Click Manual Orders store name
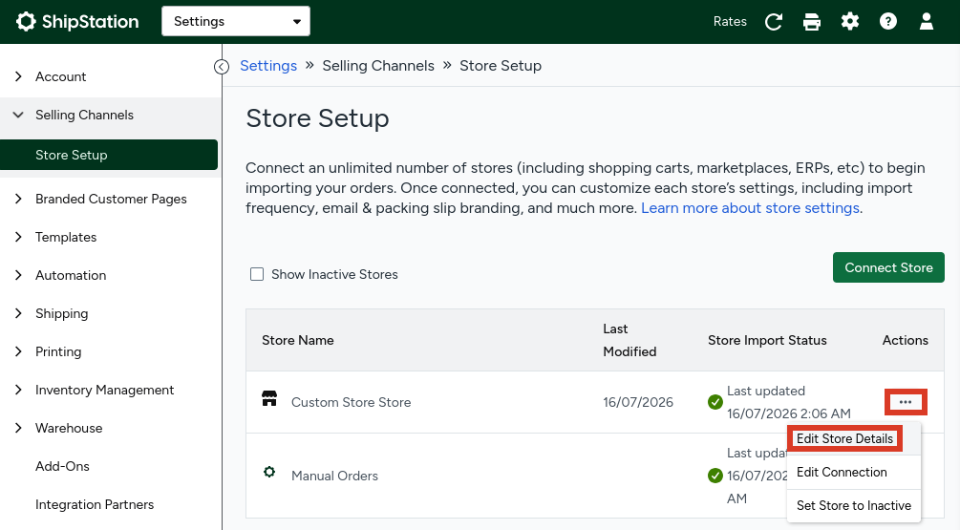 (x=334, y=476)
